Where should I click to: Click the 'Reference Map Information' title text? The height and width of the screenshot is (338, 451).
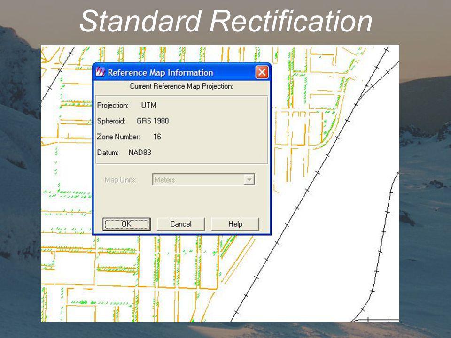tap(160, 72)
